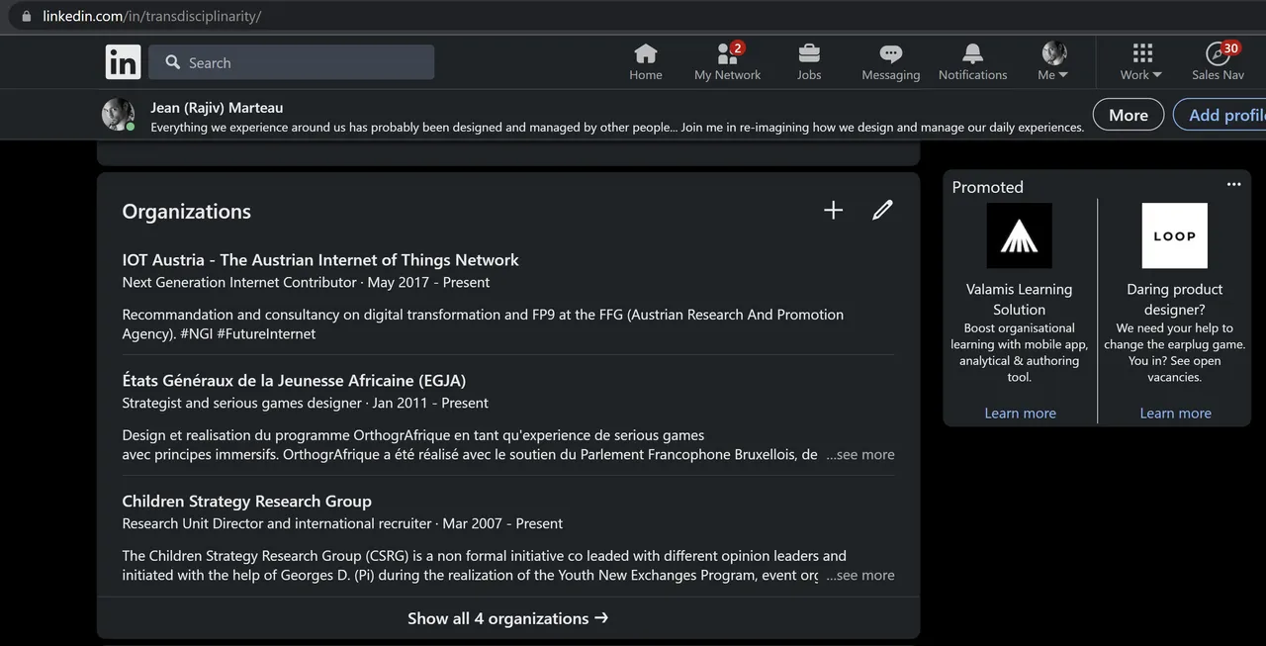
Task: Expand 'see more' for Children Strategy Research Group
Action: [860, 576]
